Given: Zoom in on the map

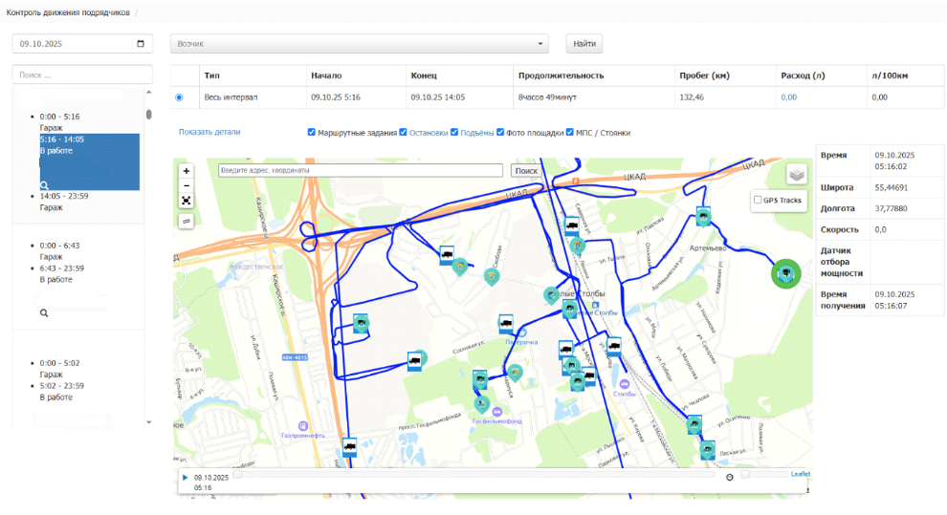Looking at the screenshot, I should coord(186,170).
